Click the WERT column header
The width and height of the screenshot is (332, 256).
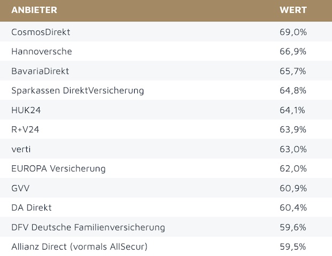pyautogui.click(x=292, y=10)
